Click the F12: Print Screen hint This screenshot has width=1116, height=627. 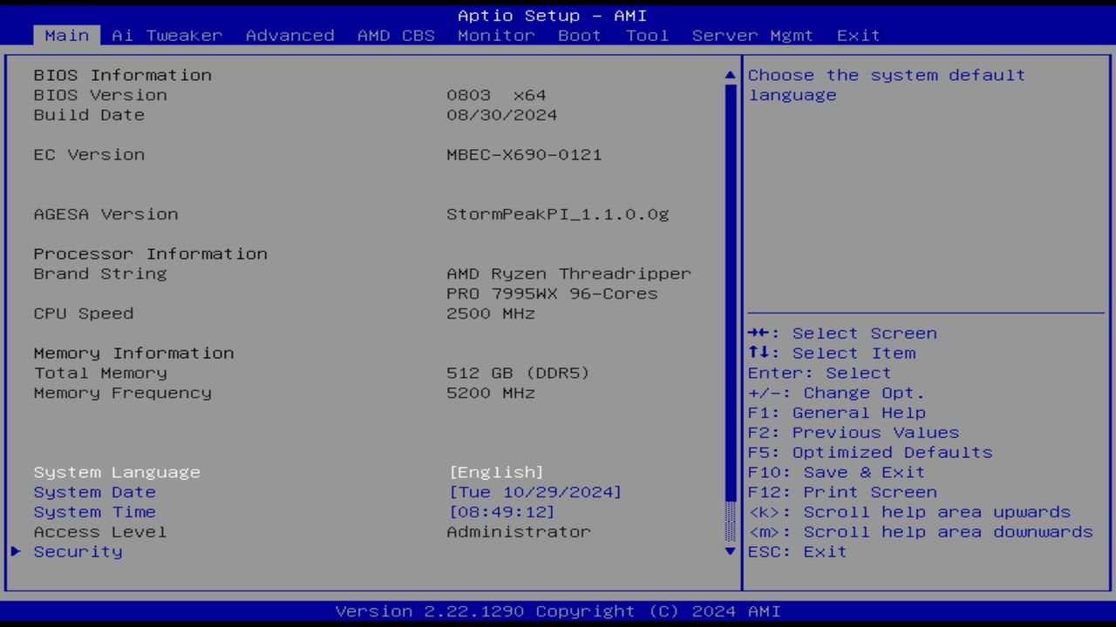click(842, 492)
